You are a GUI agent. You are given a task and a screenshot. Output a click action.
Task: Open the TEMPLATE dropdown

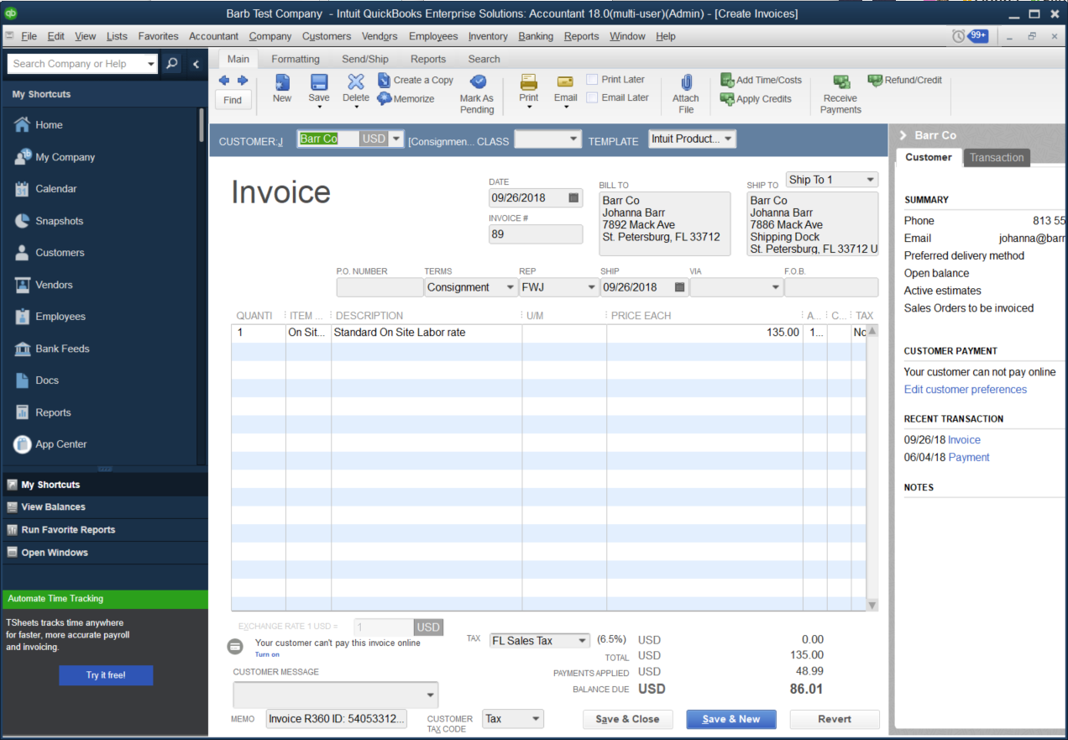(728, 139)
